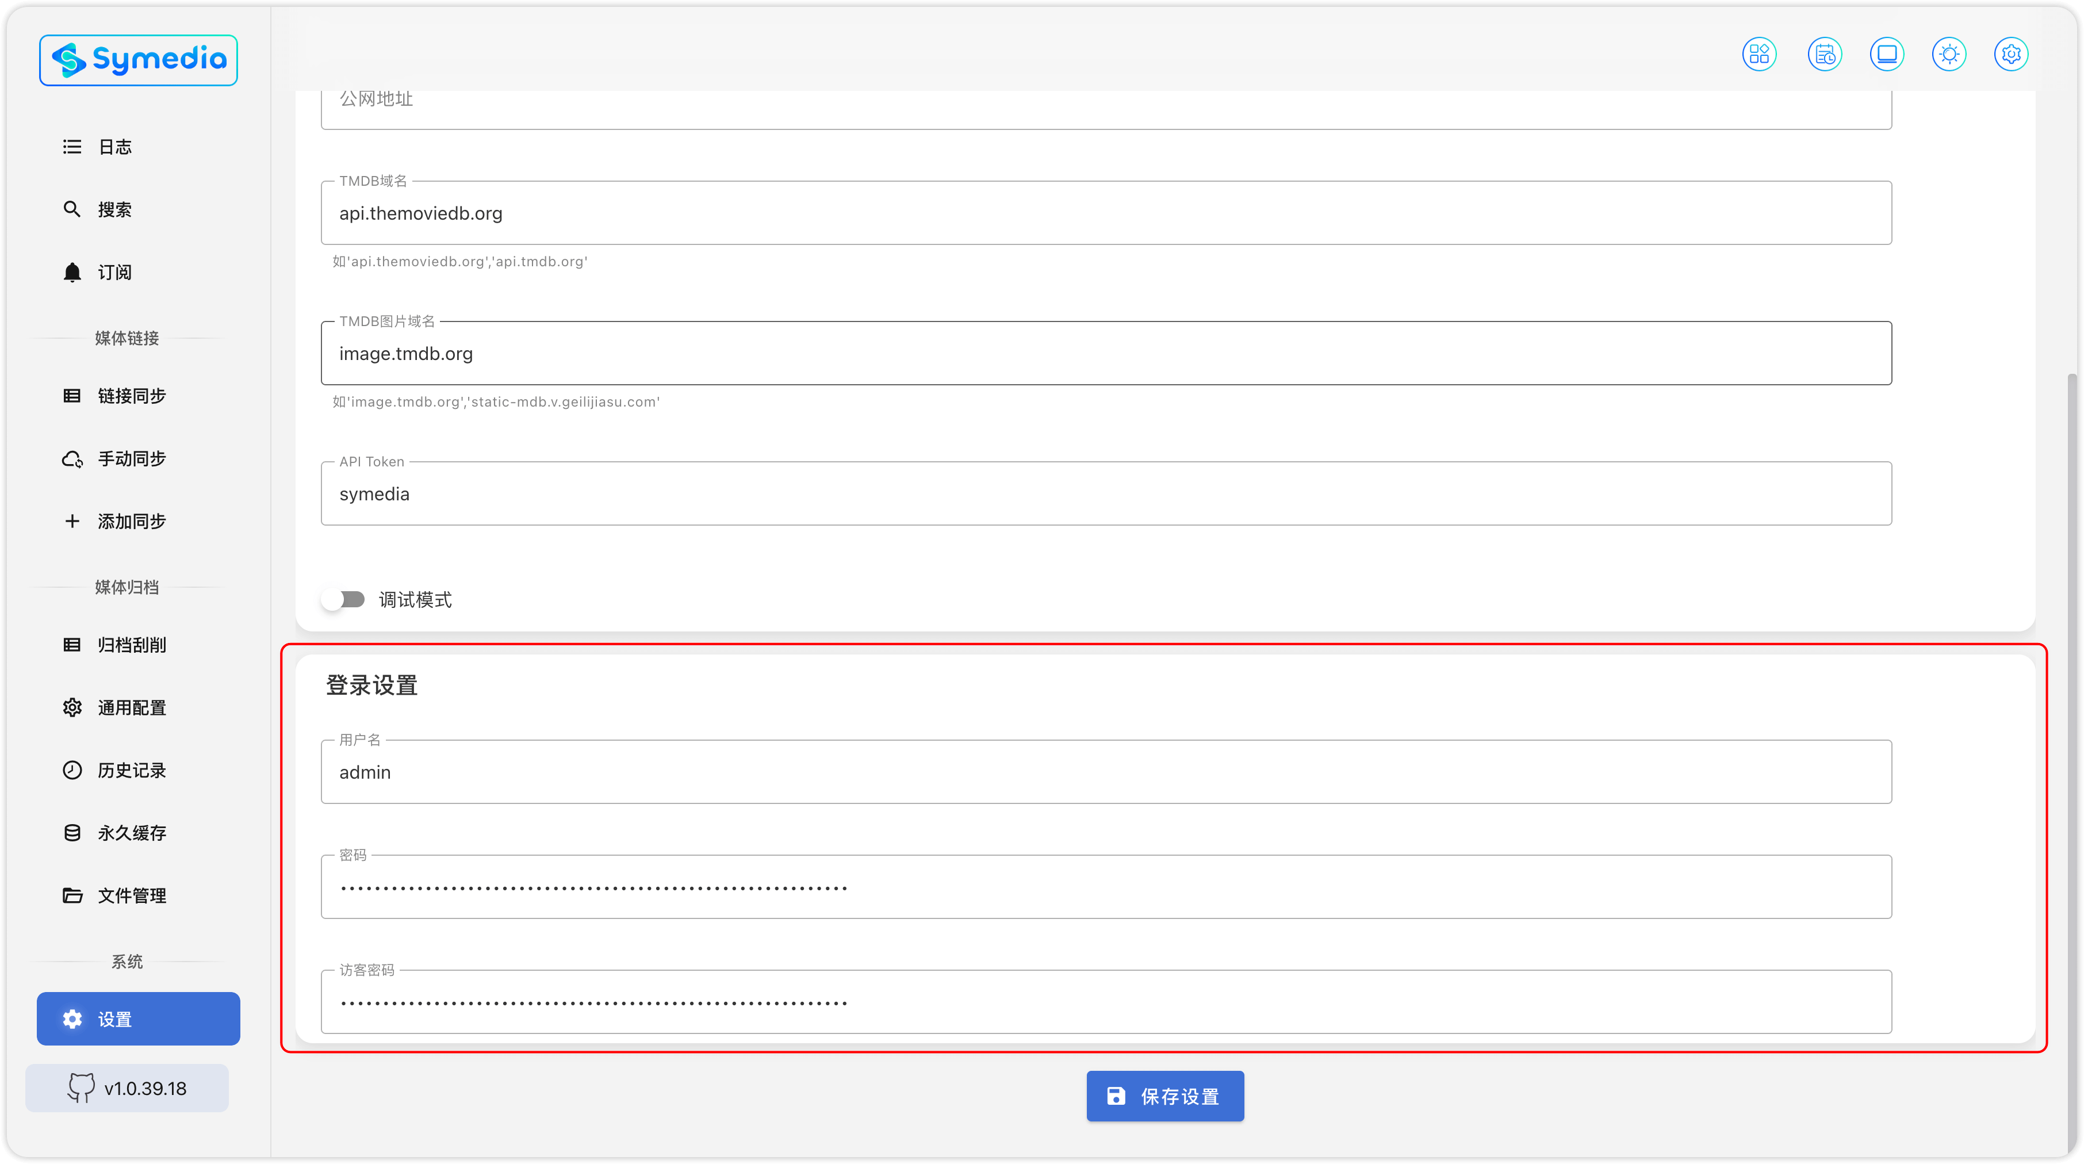Click the monitor screen icon in header

[1887, 54]
